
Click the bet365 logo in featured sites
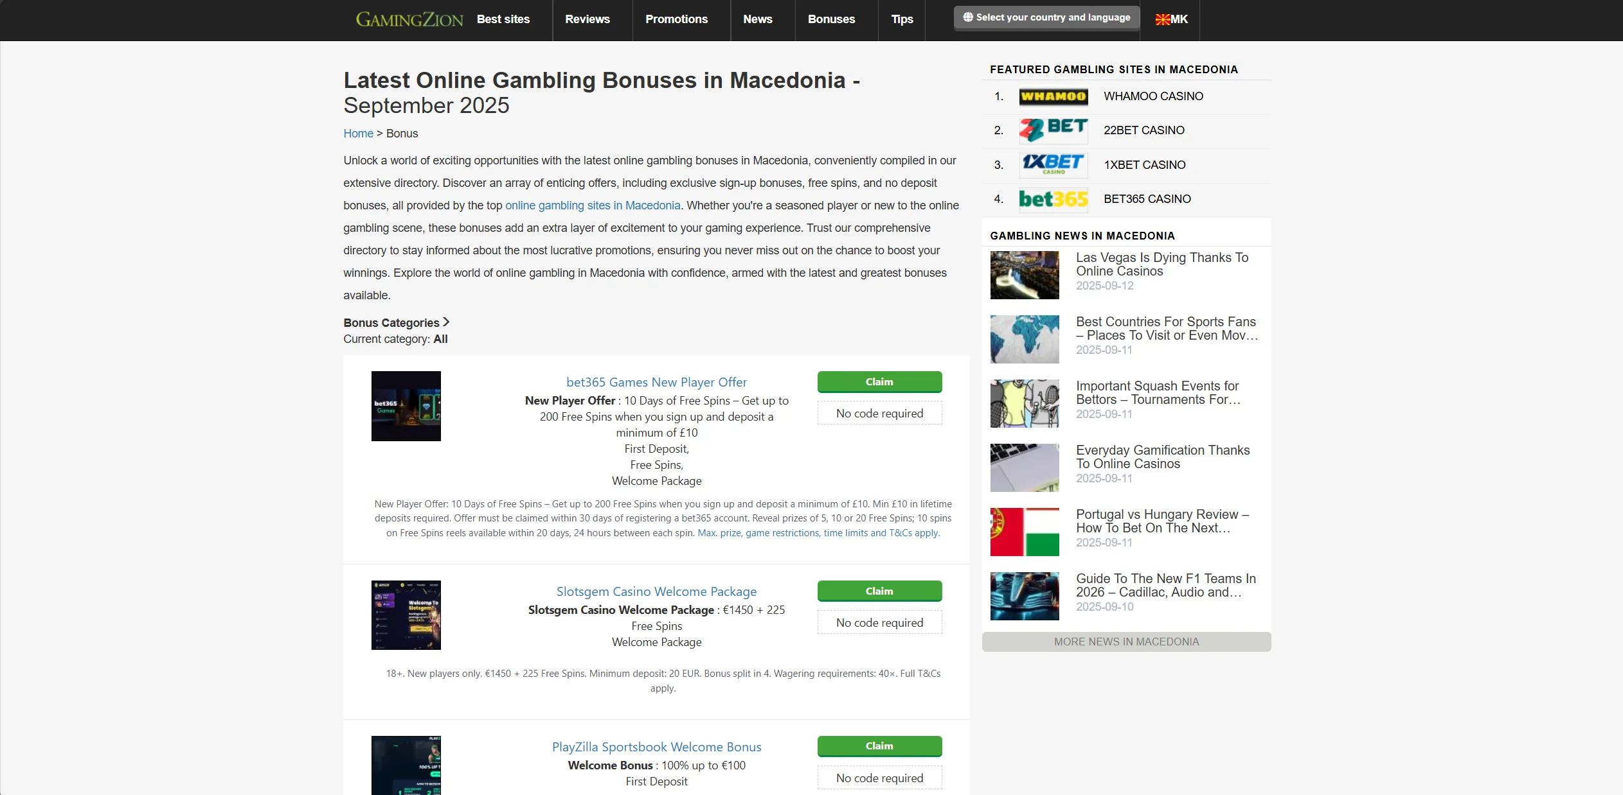tap(1054, 199)
